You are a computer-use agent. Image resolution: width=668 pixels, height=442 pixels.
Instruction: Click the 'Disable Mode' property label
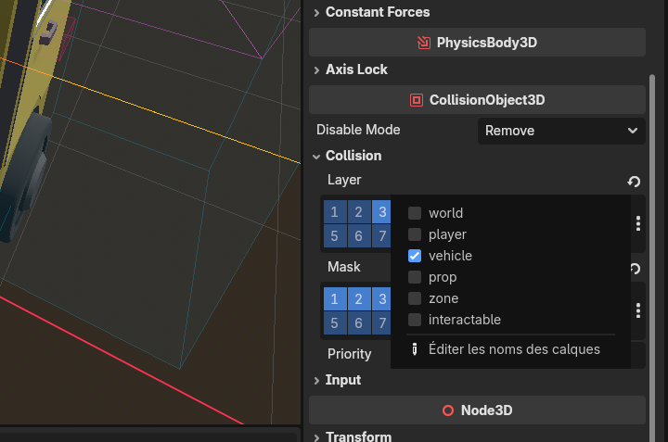(358, 130)
